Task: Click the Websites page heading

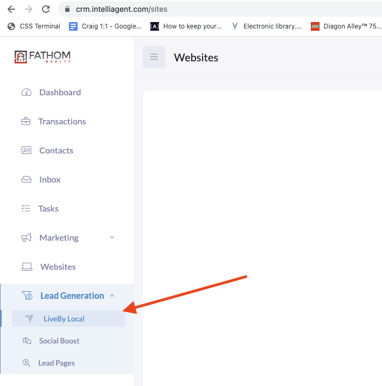Action: [x=196, y=58]
